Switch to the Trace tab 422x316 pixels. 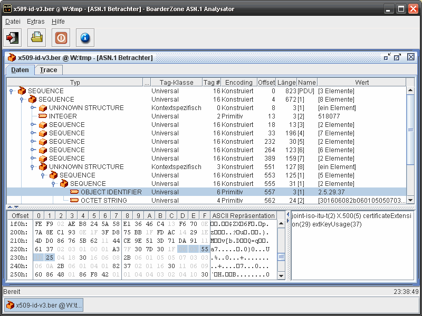point(49,70)
